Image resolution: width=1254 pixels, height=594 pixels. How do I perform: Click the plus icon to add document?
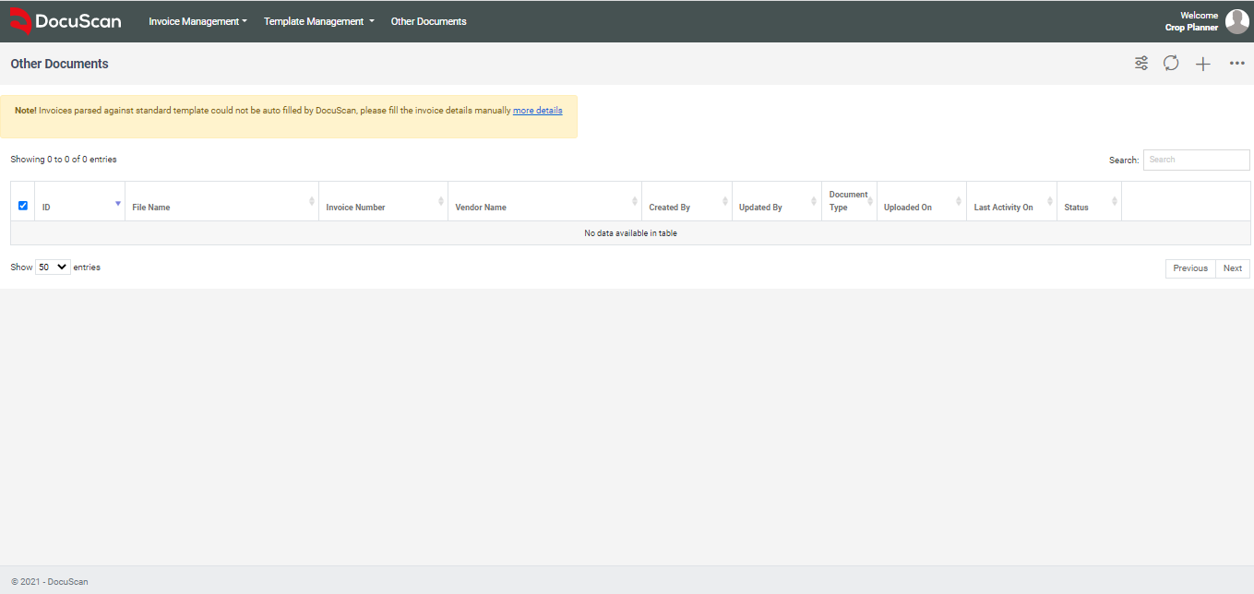[1203, 64]
